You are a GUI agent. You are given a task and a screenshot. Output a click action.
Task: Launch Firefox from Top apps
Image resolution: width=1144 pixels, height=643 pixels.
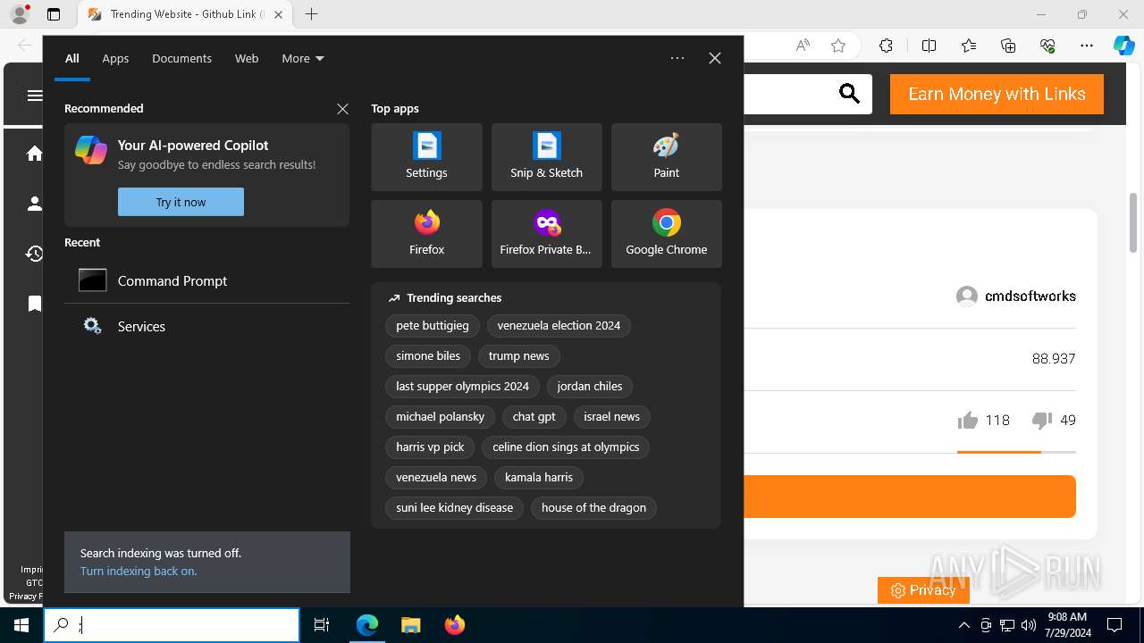point(426,234)
